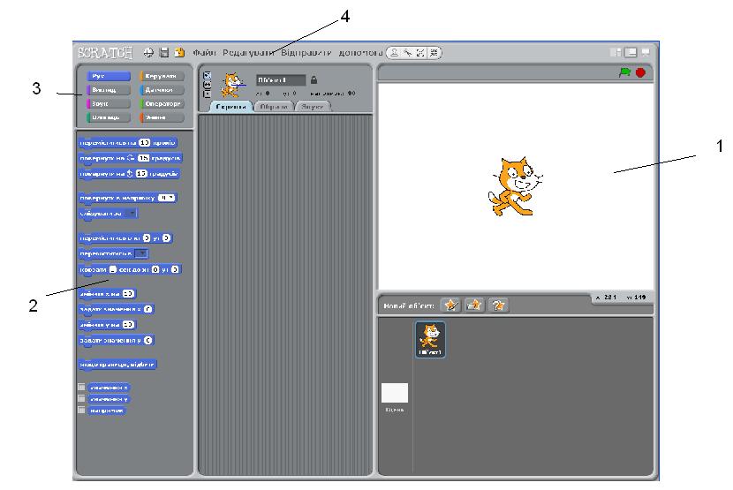Viewport: 733px width, 490px height.
Task: Get a surprise sprite
Action: (x=498, y=305)
